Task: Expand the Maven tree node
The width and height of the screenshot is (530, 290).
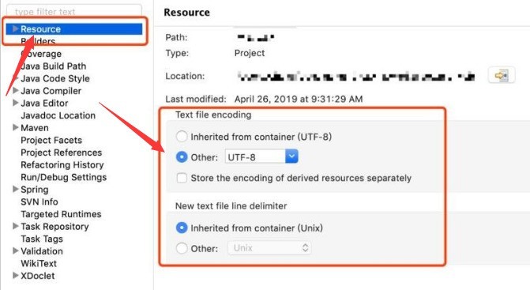Action: click(x=15, y=127)
